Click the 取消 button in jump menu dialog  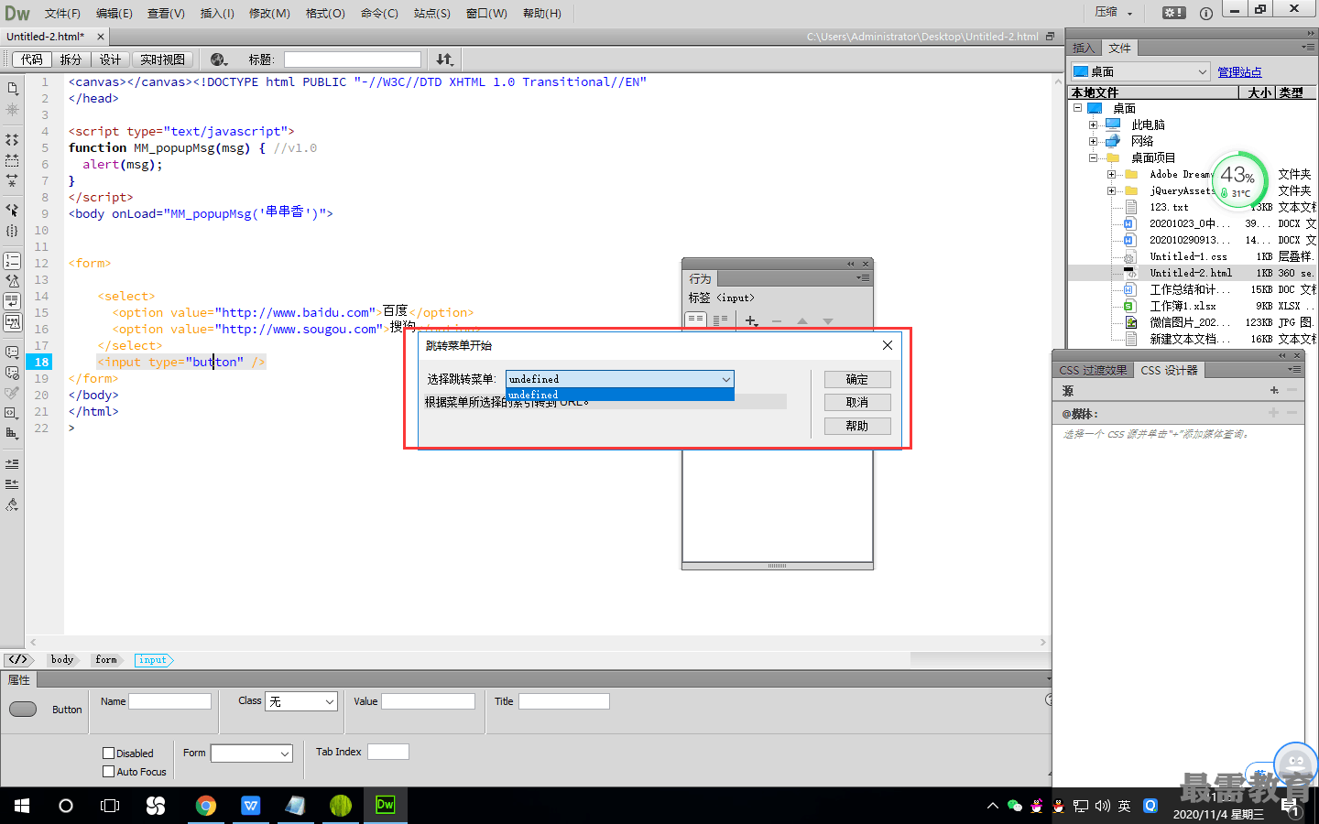(x=857, y=402)
